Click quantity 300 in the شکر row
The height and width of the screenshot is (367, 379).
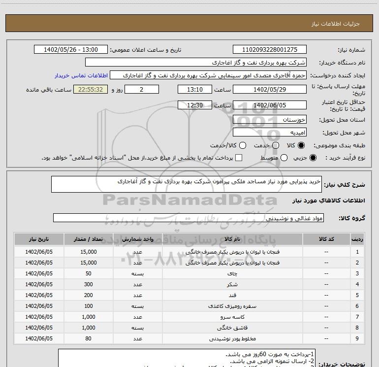pyautogui.click(x=89, y=285)
